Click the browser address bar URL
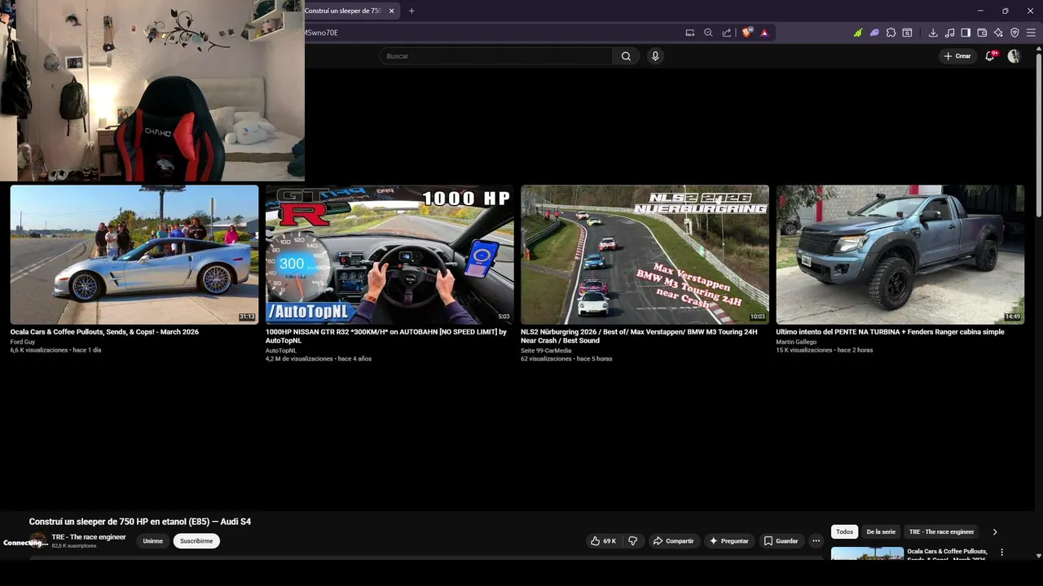 pos(489,33)
